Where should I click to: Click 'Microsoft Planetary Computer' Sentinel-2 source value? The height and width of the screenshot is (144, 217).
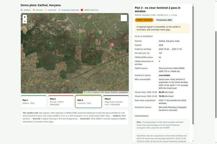173,109
